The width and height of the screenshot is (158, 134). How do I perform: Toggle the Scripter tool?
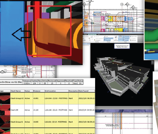tap(126, 40)
